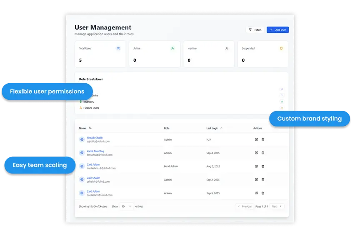Click delete icon for Shoaib Ghalib
Viewport: 352px width, 228px height.
click(263, 139)
